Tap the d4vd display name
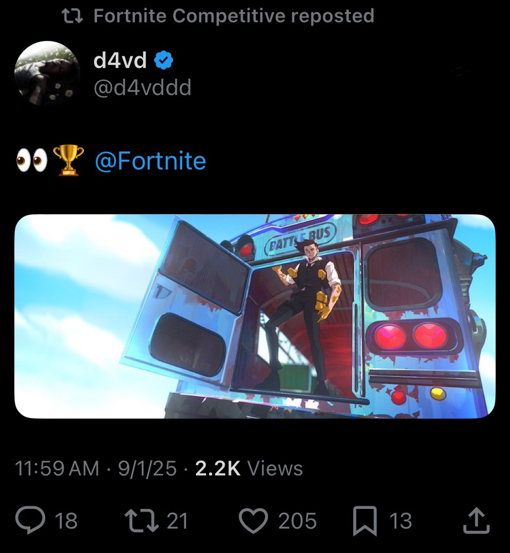Viewport: 510px width, 553px height. [x=120, y=60]
